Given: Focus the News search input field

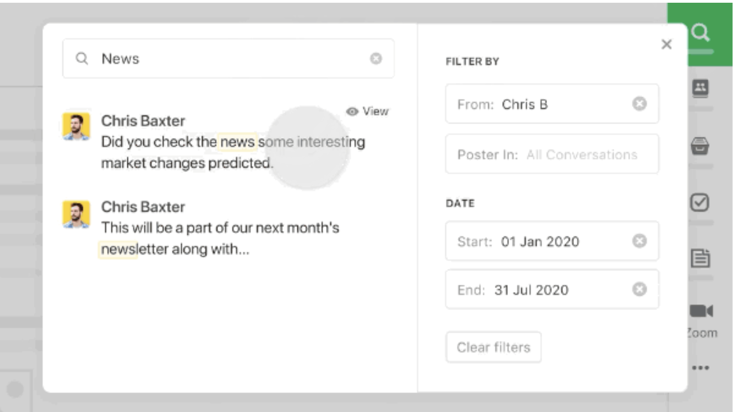Looking at the screenshot, I should pos(229,58).
